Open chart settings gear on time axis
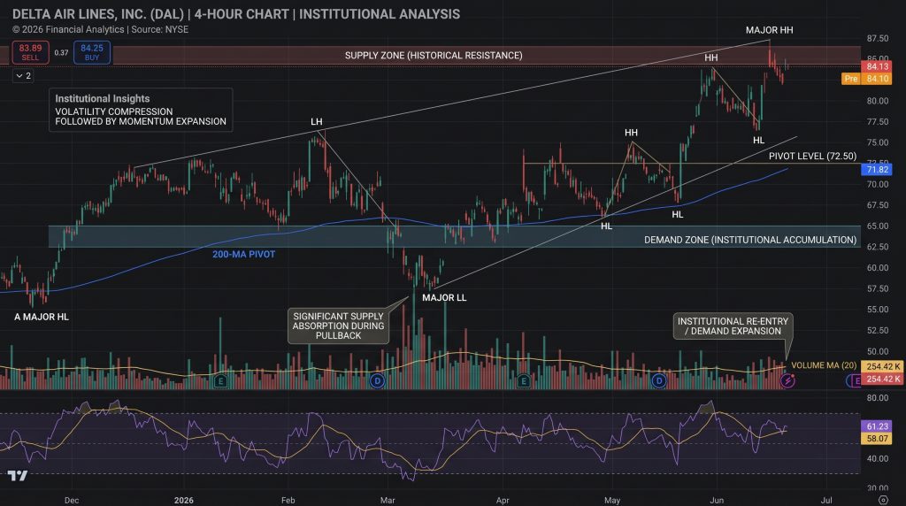Viewport: 906px width, 506px height. coord(883,500)
